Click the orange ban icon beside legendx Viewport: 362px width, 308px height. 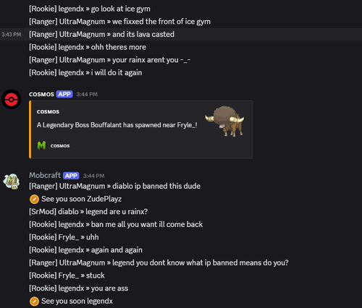point(34,301)
